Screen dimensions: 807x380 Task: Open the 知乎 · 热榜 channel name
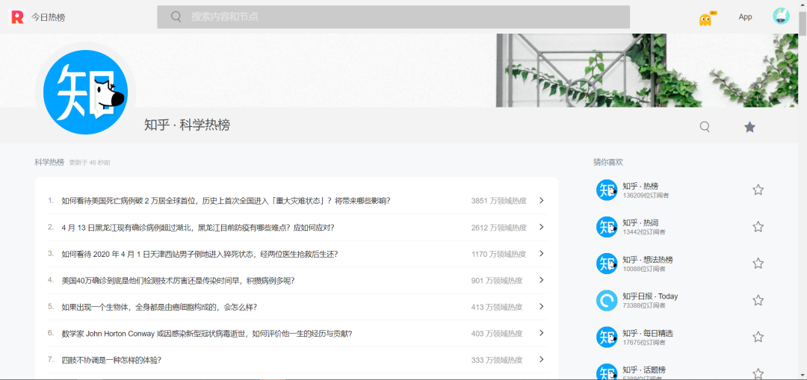click(x=640, y=186)
